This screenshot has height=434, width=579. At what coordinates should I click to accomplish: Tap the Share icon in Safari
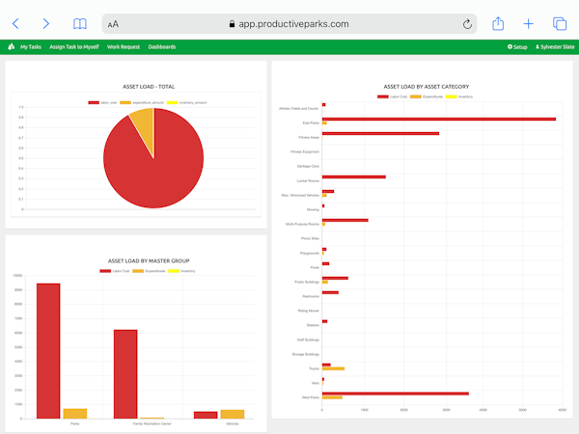point(498,23)
